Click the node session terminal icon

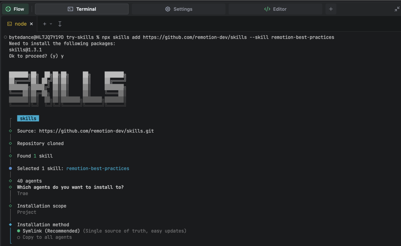coord(9,24)
